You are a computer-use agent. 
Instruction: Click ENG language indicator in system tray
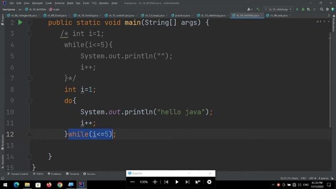click(306, 185)
